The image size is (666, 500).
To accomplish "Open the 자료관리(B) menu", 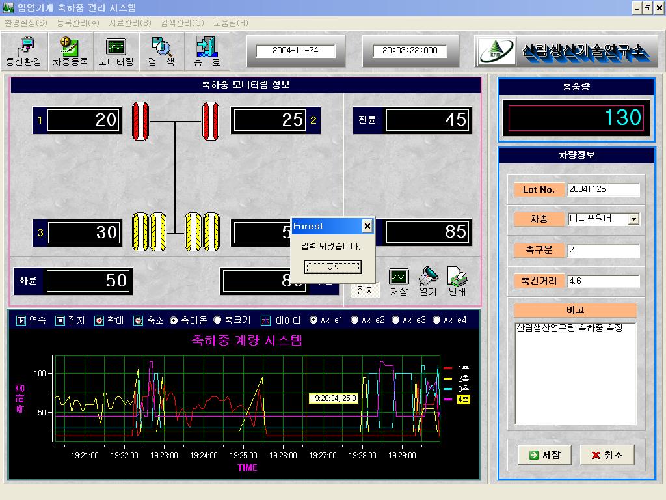I will click(129, 23).
